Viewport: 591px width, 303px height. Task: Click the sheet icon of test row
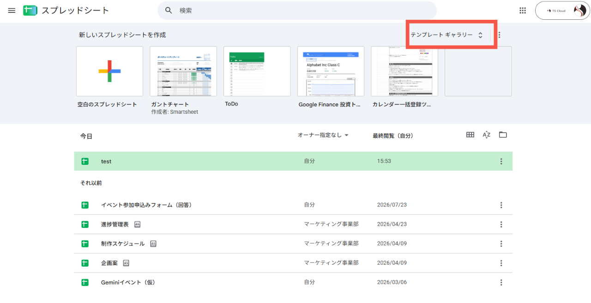[x=85, y=161]
